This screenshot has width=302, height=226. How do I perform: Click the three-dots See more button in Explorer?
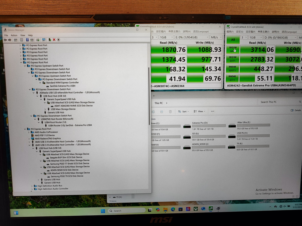(213, 111)
